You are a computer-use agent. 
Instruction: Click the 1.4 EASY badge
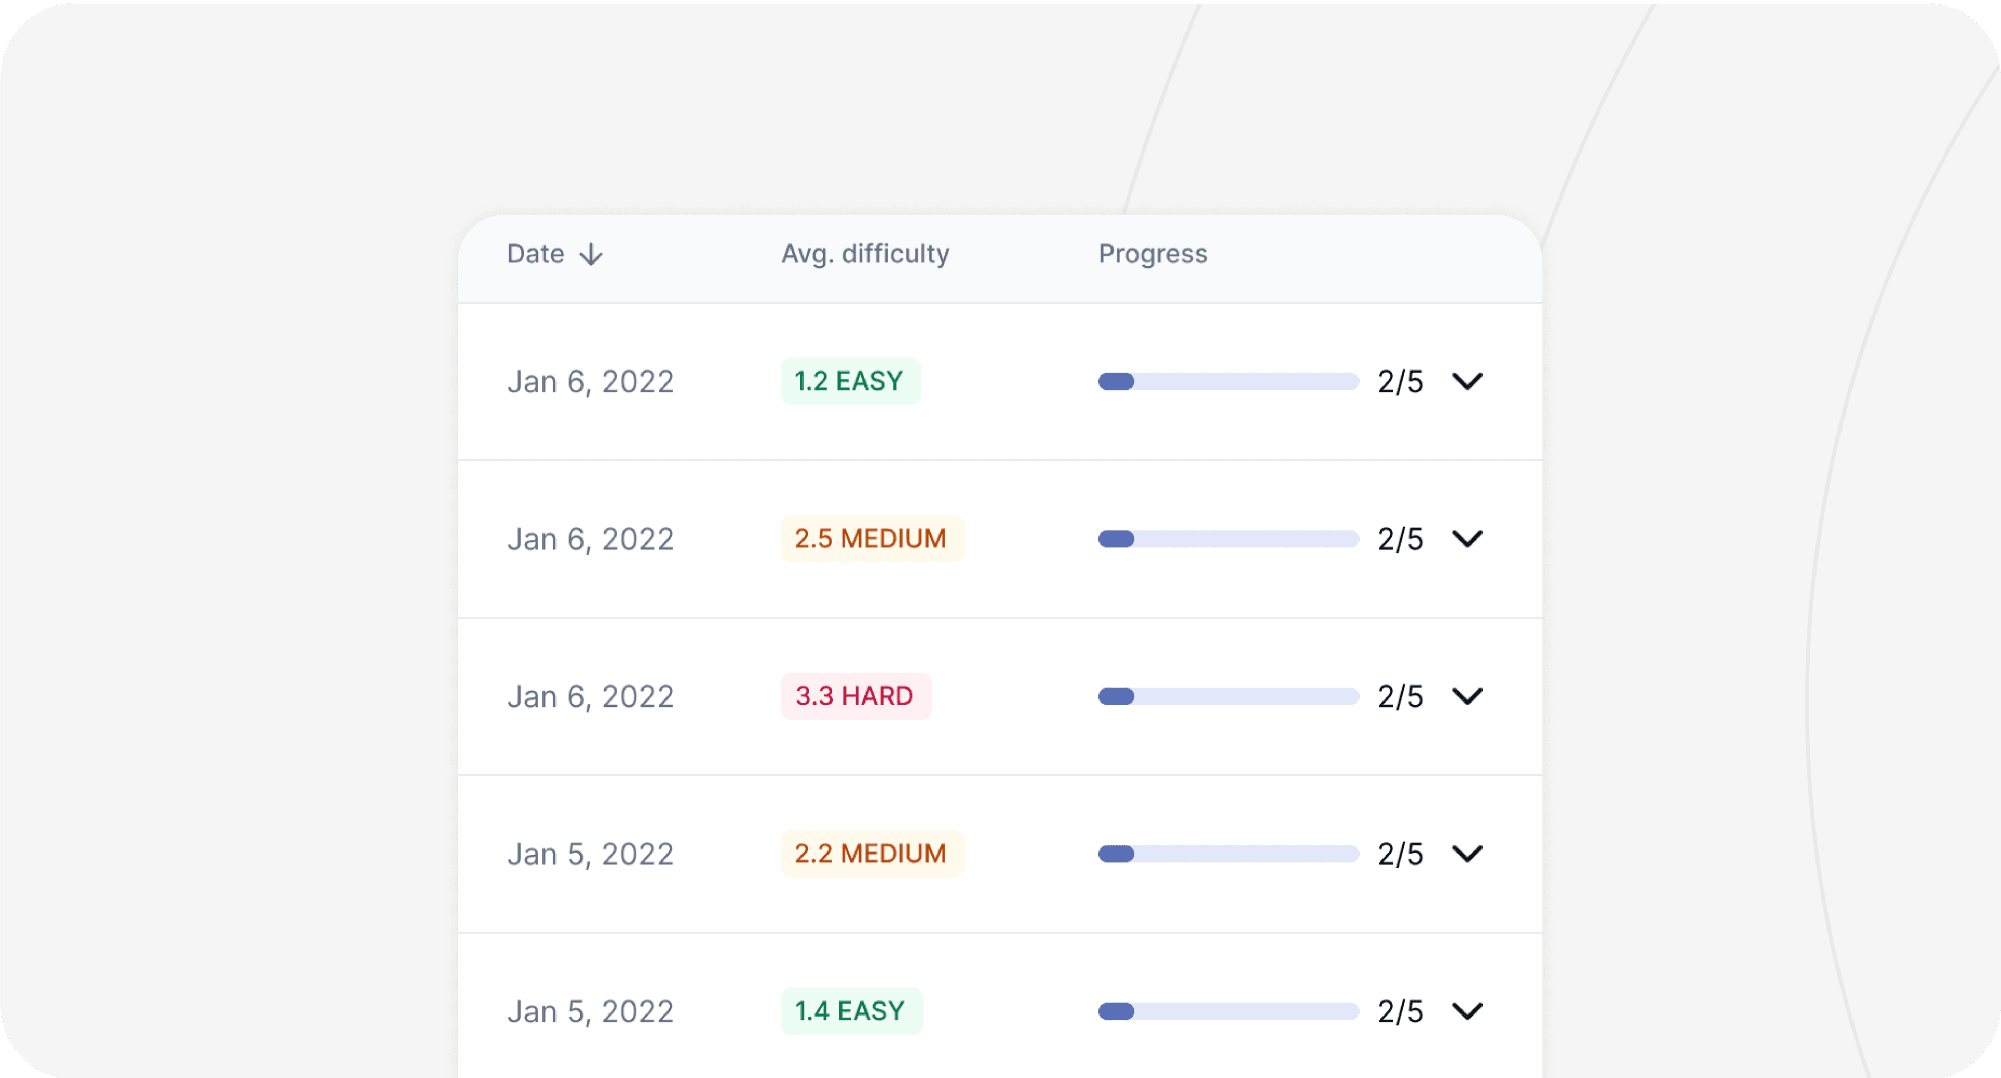(x=851, y=1011)
